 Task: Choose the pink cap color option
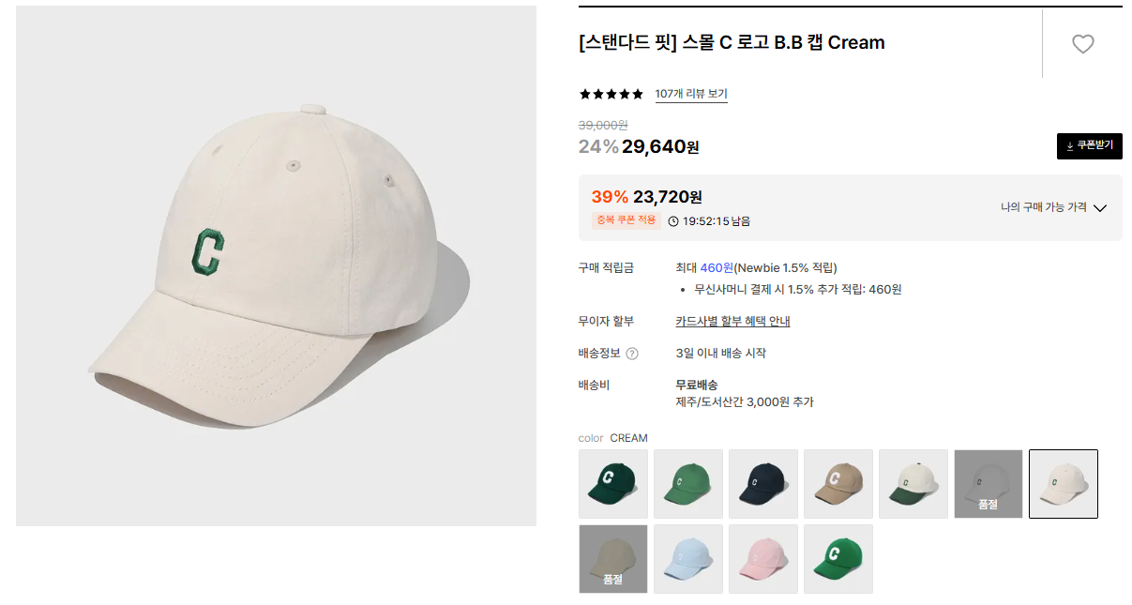pyautogui.click(x=763, y=559)
